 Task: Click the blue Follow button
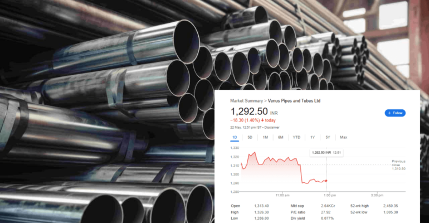click(x=395, y=113)
